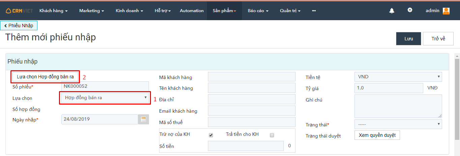This screenshot has width=460, height=156.
Task: Click the admin user avatar icon
Action: click(446, 11)
